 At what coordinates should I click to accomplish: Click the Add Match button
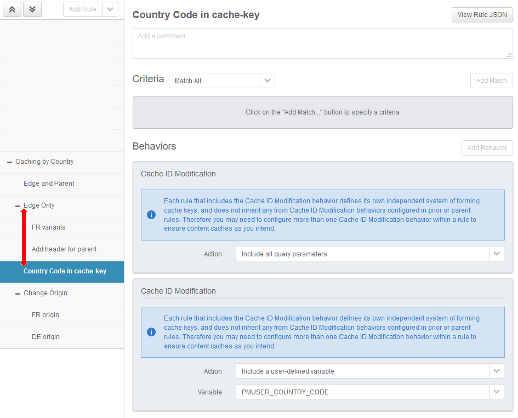pos(491,81)
